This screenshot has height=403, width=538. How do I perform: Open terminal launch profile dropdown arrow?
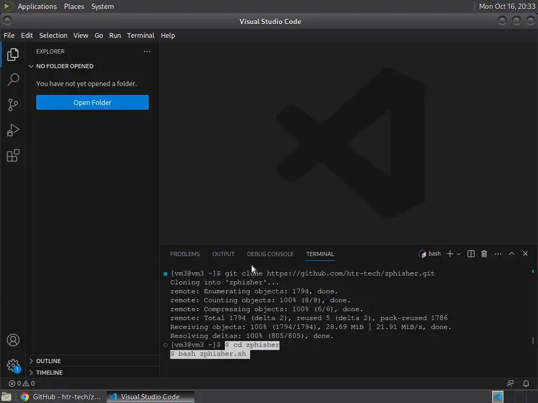pos(459,254)
